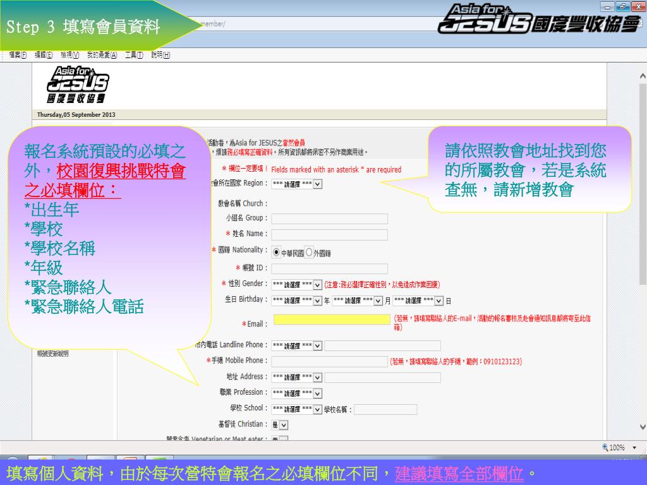Click the mobile example text 0910123123
Image resolution: width=647 pixels, height=485 pixels.
click(501, 362)
